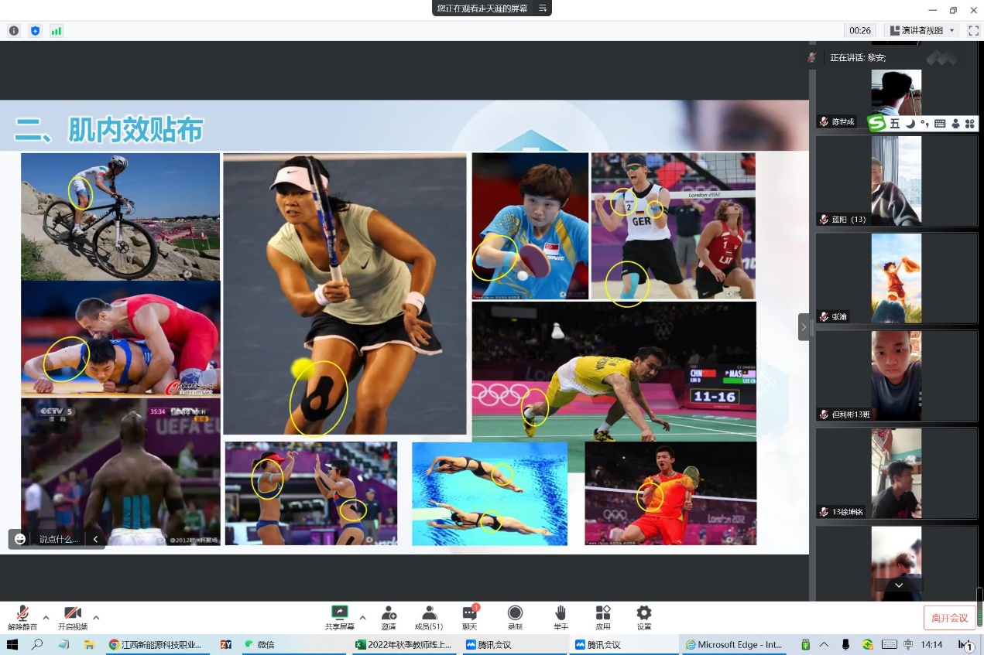The width and height of the screenshot is (984, 655).
Task: Click the 中 language indicator in tray
Action: 907,644
